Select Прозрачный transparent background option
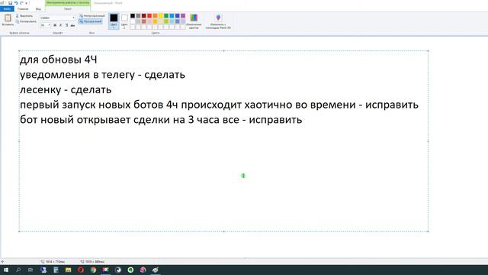488x275 pixels. pos(91,21)
